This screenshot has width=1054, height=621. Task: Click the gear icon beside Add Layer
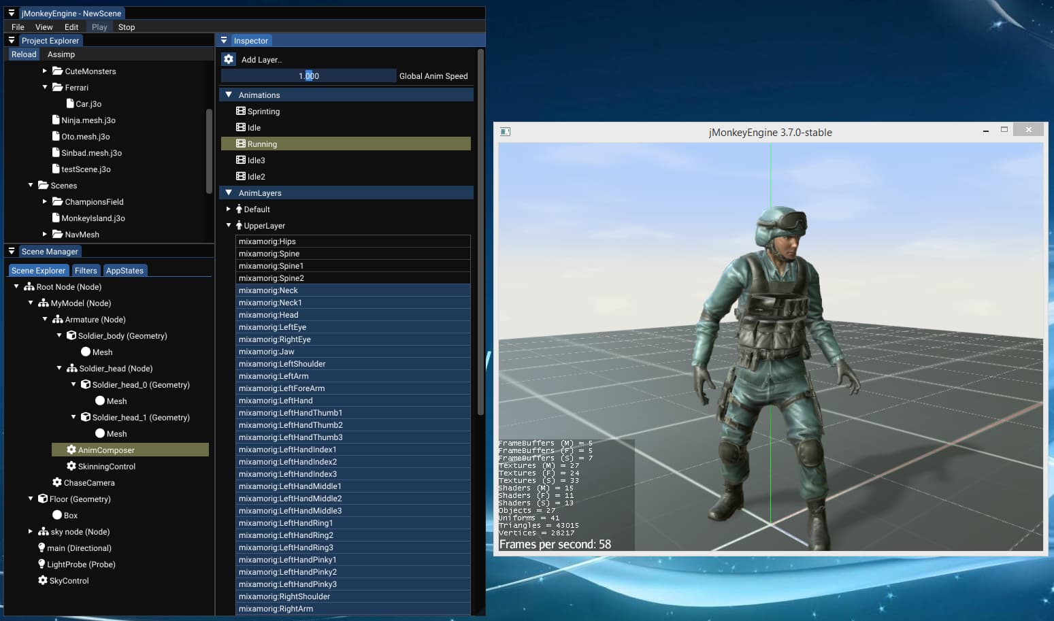point(229,59)
